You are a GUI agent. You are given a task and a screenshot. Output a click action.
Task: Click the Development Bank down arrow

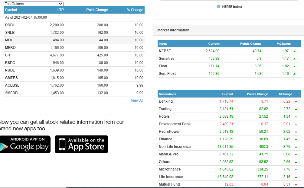tap(296, 124)
